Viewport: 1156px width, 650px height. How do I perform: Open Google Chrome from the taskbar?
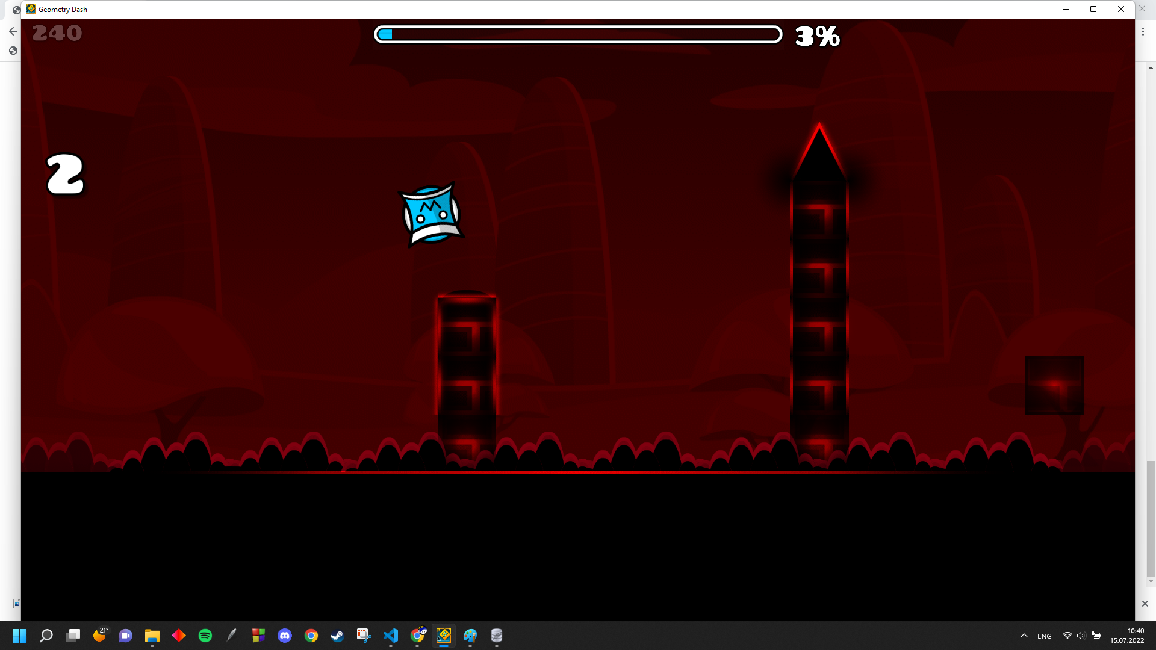pos(311,636)
